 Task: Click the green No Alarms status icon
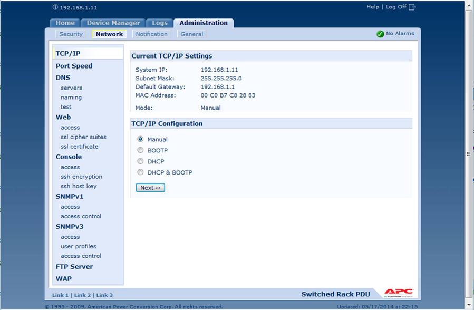click(x=380, y=34)
